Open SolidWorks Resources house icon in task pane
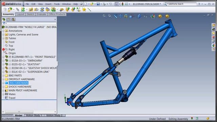The height and width of the screenshot is (122, 217). (x=214, y=25)
